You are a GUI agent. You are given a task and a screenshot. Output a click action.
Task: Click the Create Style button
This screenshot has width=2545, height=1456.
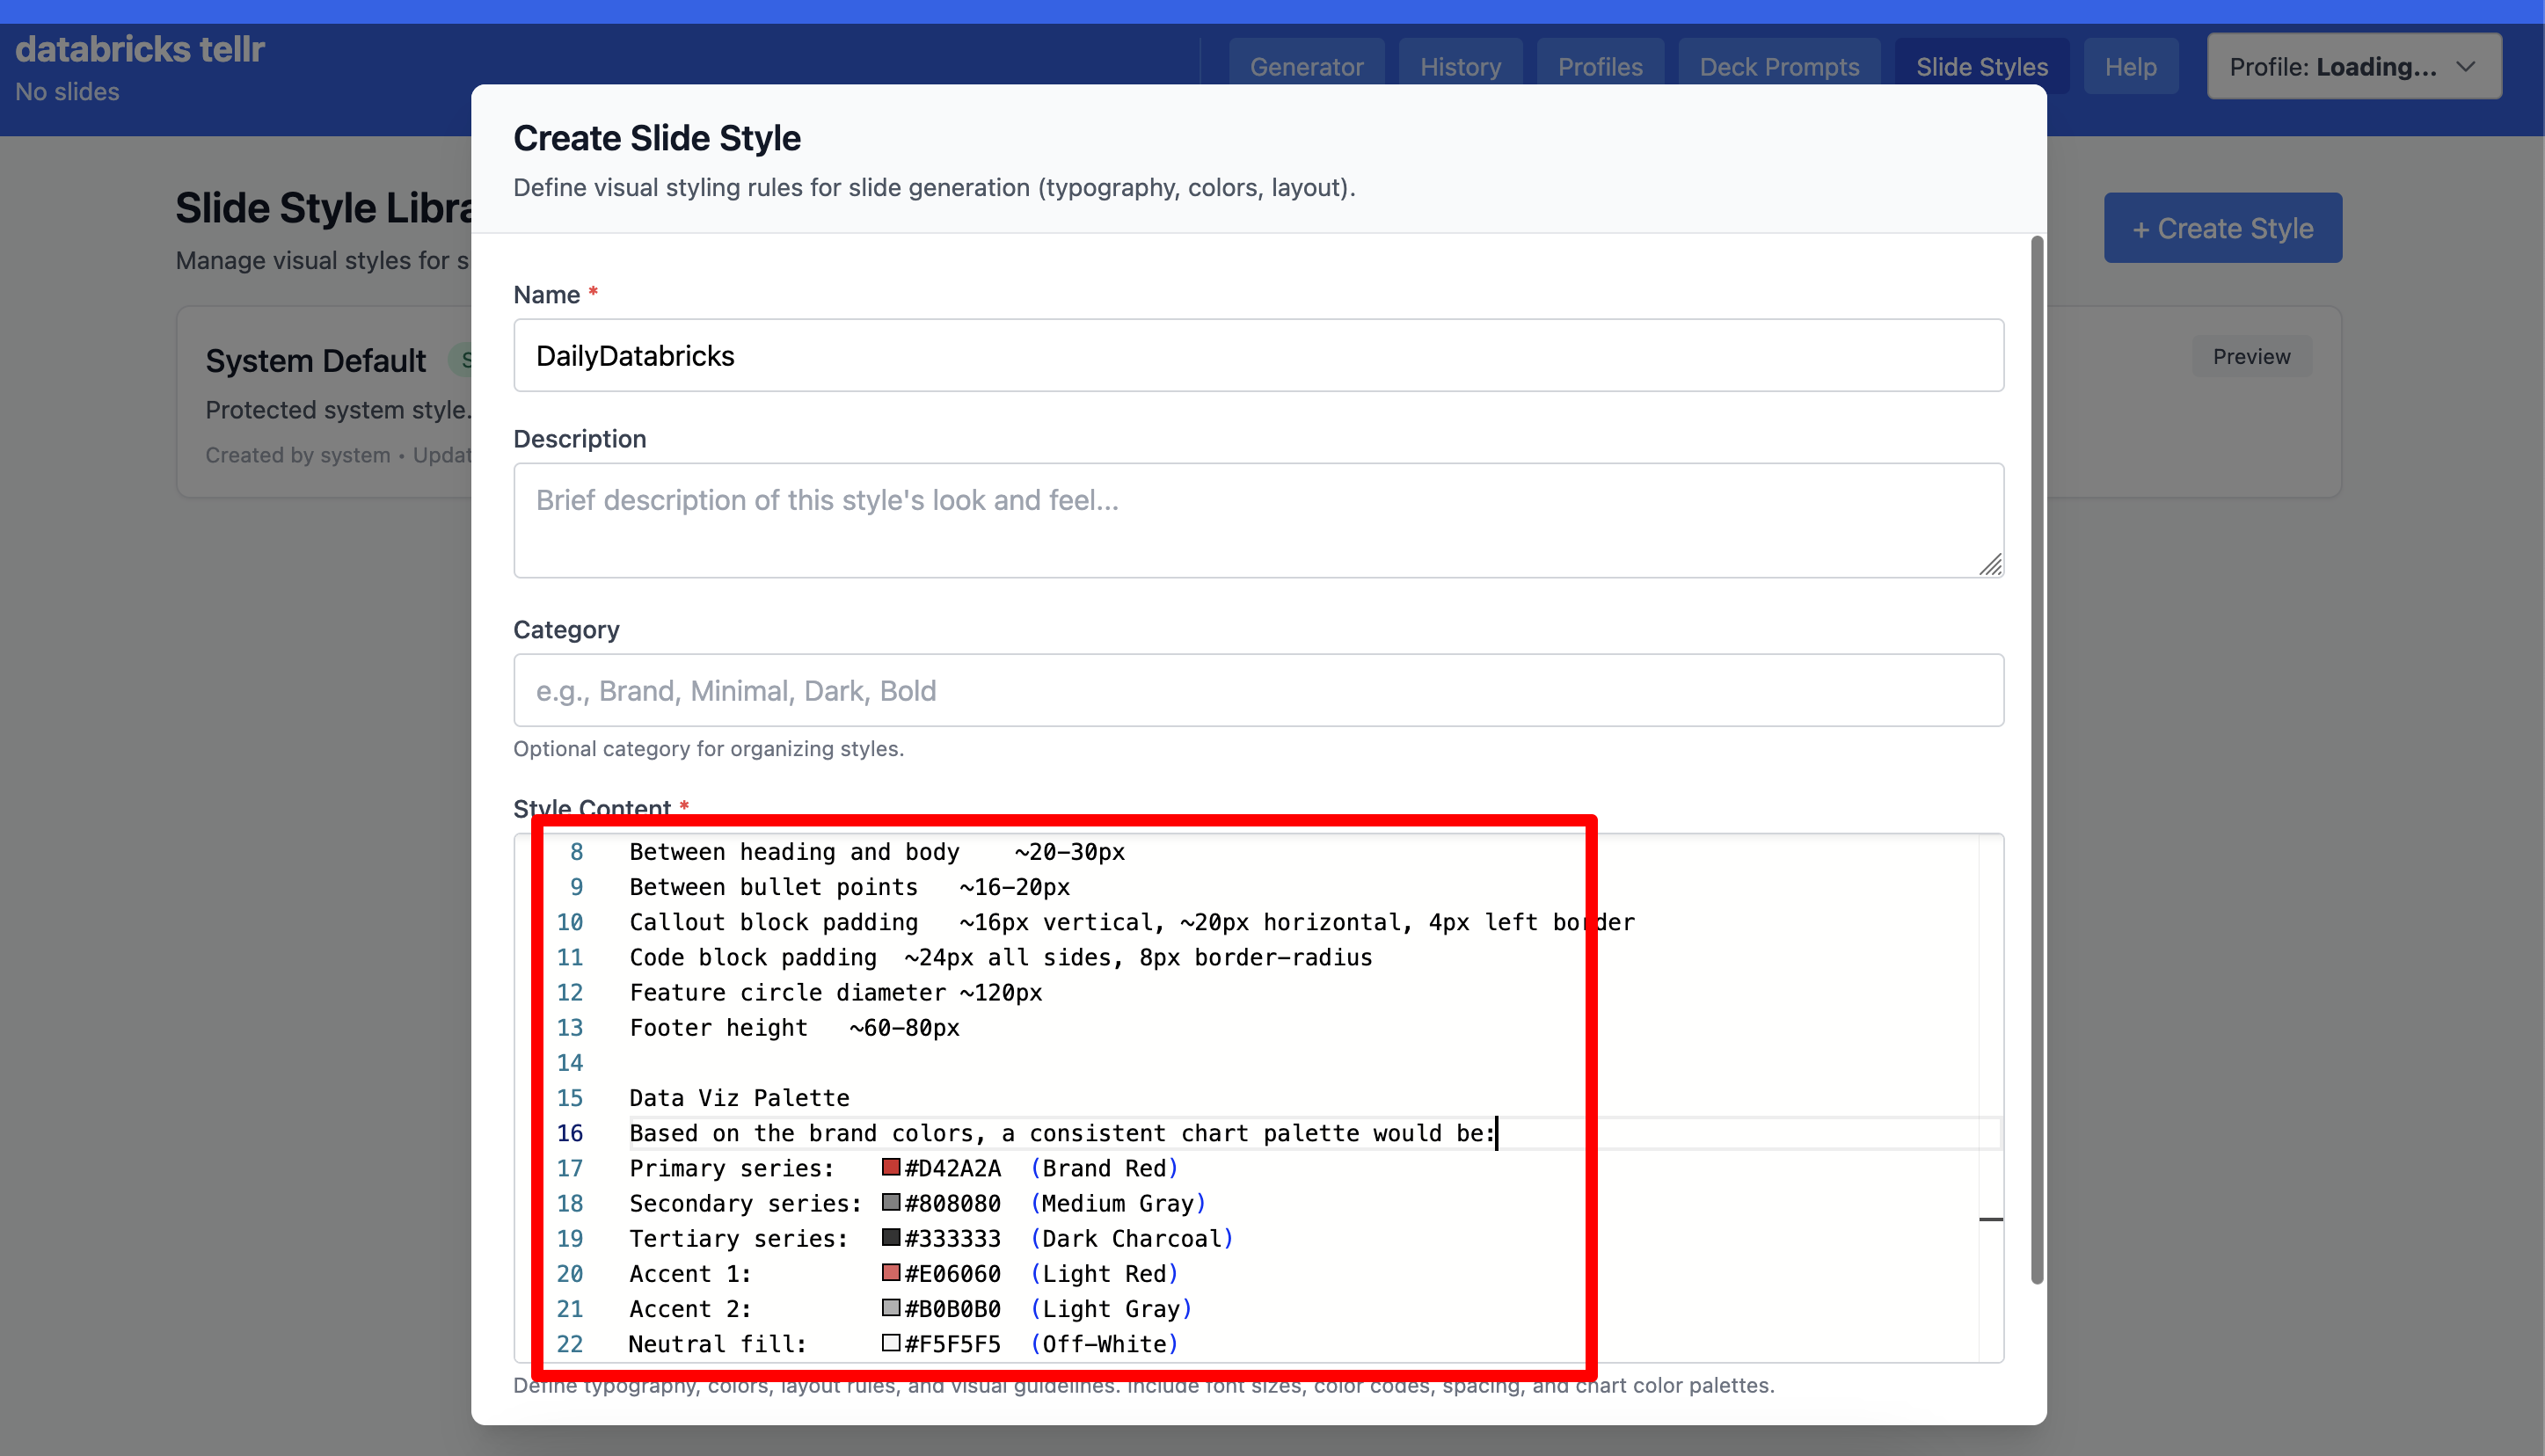[2222, 228]
